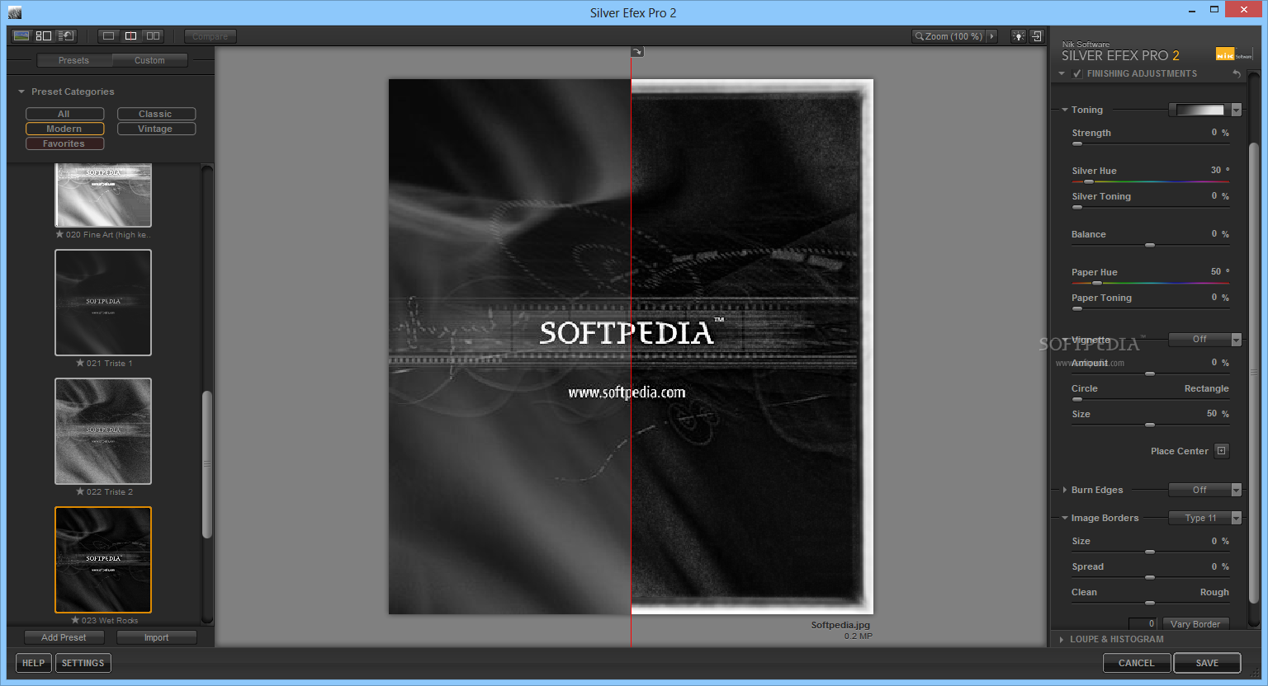Click Add Preset button

64,637
